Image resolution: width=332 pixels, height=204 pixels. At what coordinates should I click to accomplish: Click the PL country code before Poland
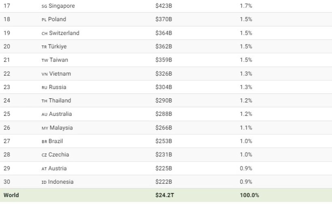pyautogui.click(x=44, y=20)
